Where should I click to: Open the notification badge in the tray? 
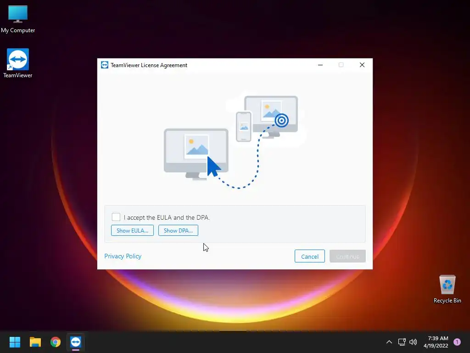point(457,342)
